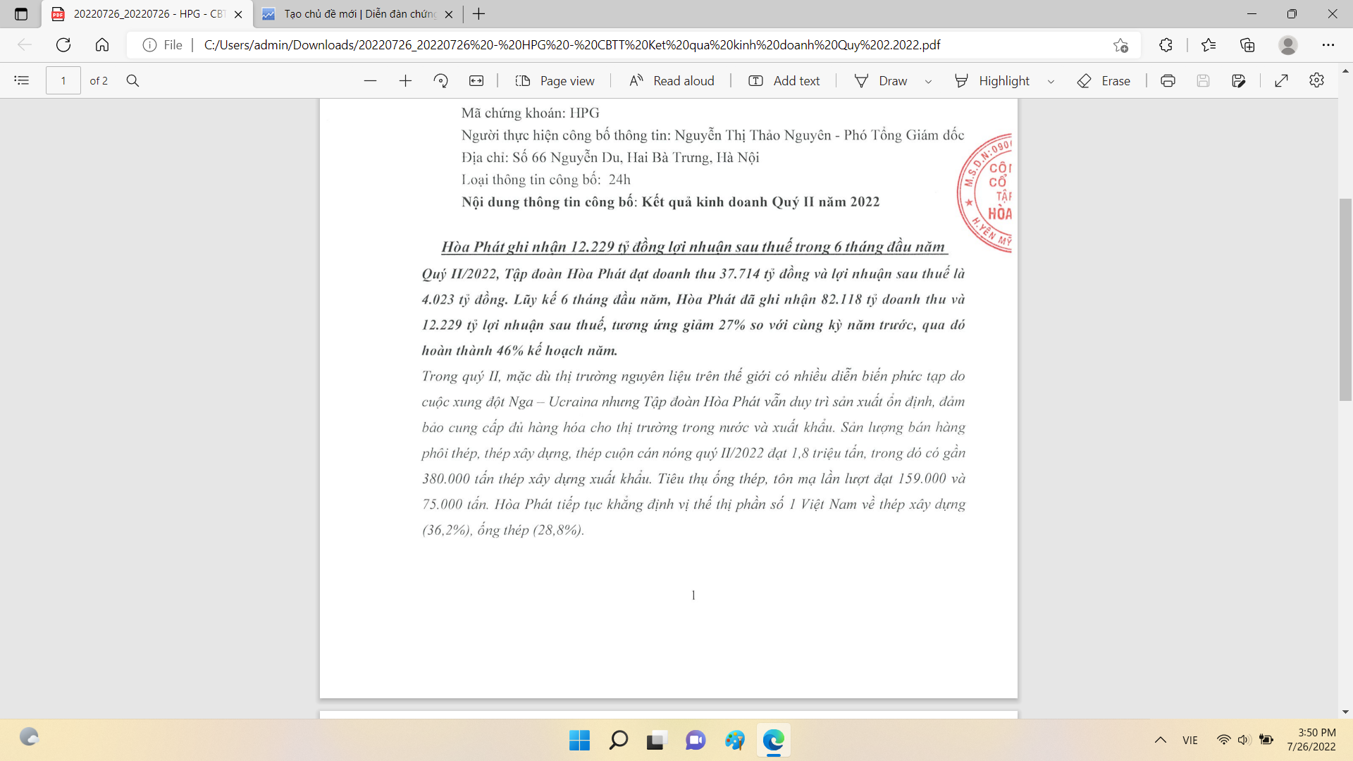This screenshot has width=1353, height=761.
Task: Open Settings and more menu
Action: (x=1328, y=45)
